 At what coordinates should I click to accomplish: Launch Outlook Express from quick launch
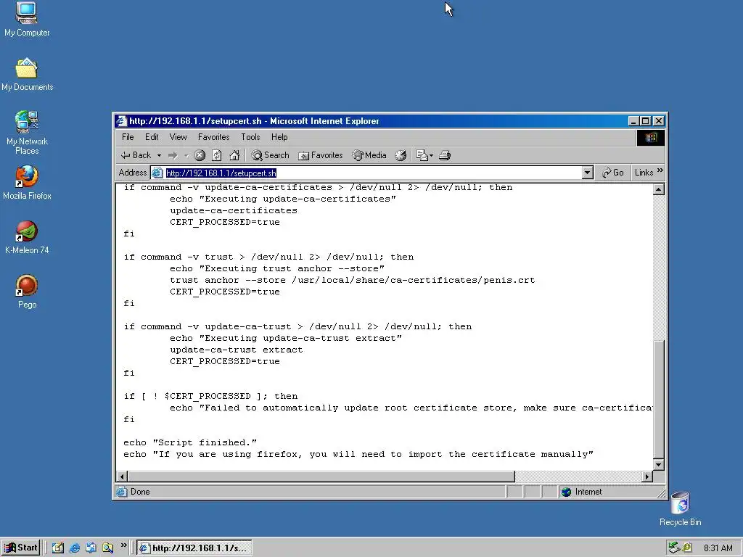coord(91,548)
